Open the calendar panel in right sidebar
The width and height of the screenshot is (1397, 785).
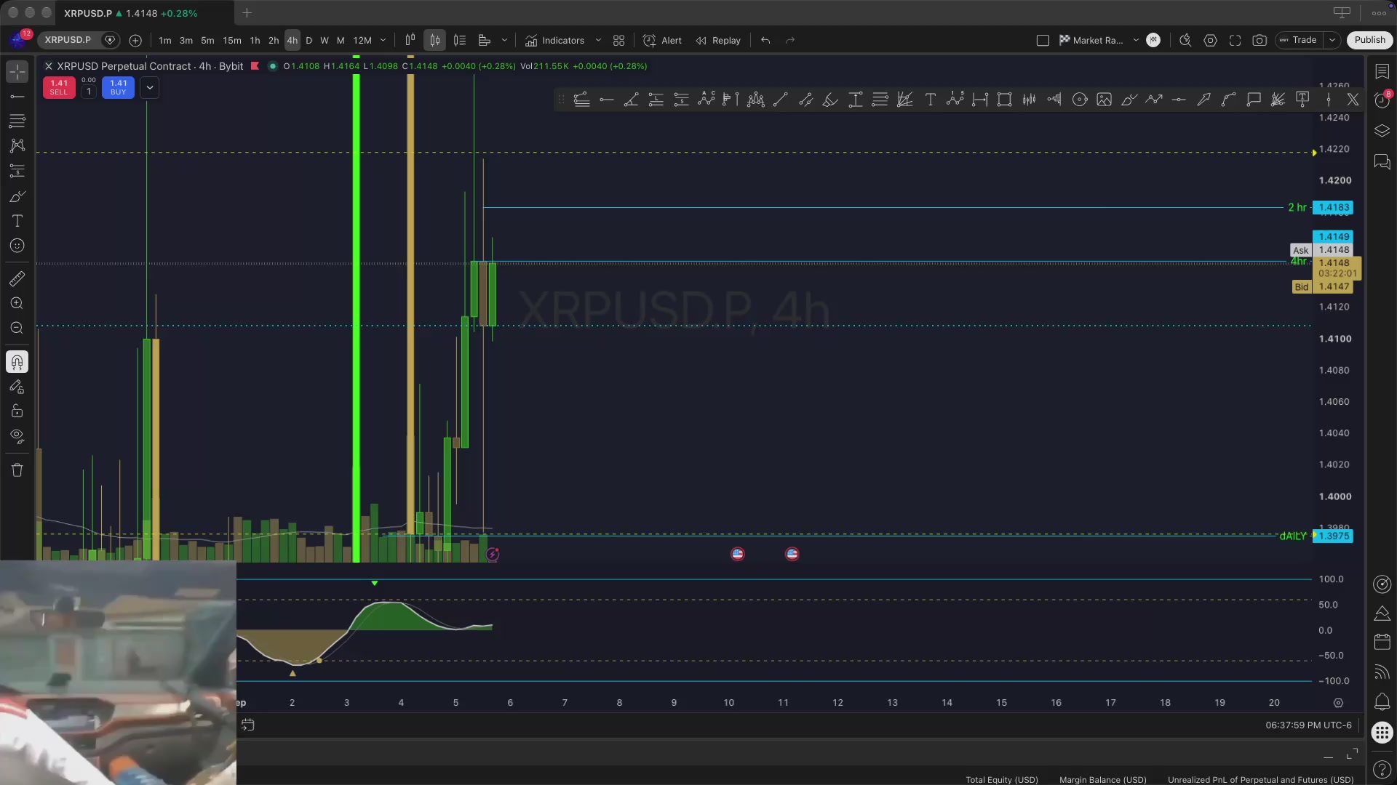1382,642
